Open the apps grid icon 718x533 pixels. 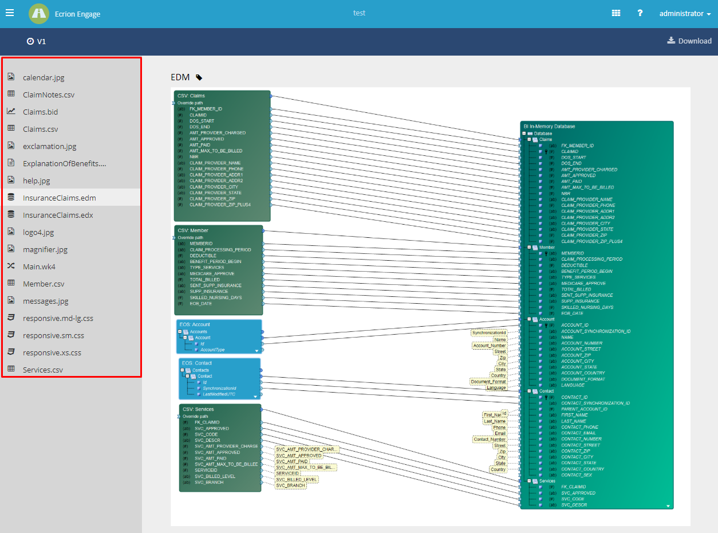pos(616,13)
